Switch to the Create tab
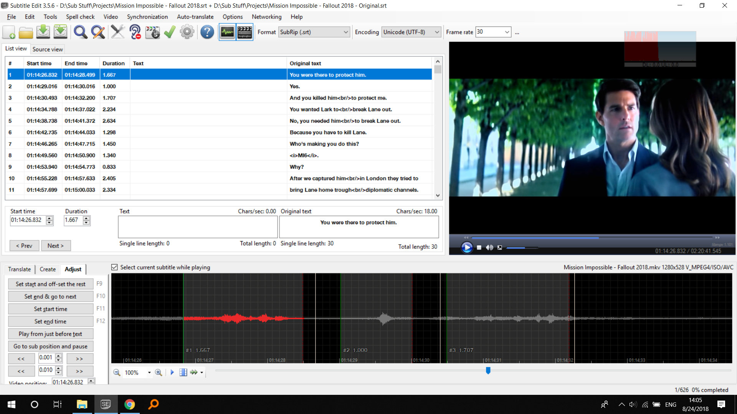The image size is (737, 414). tap(48, 269)
